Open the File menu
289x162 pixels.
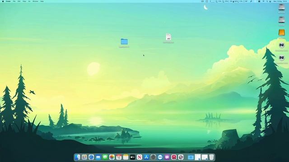pyautogui.click(x=14, y=1)
